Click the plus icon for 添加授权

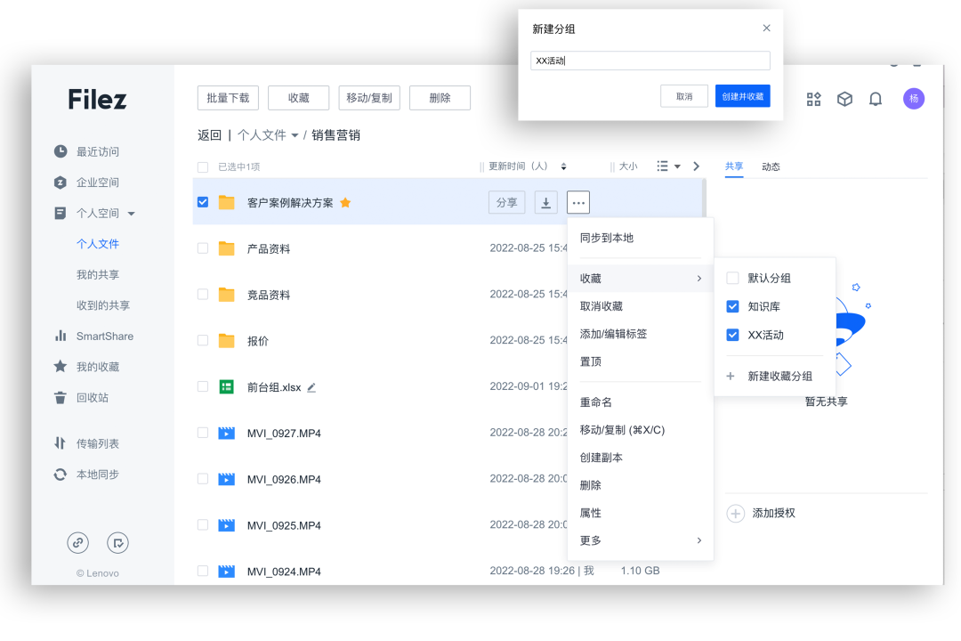(736, 513)
